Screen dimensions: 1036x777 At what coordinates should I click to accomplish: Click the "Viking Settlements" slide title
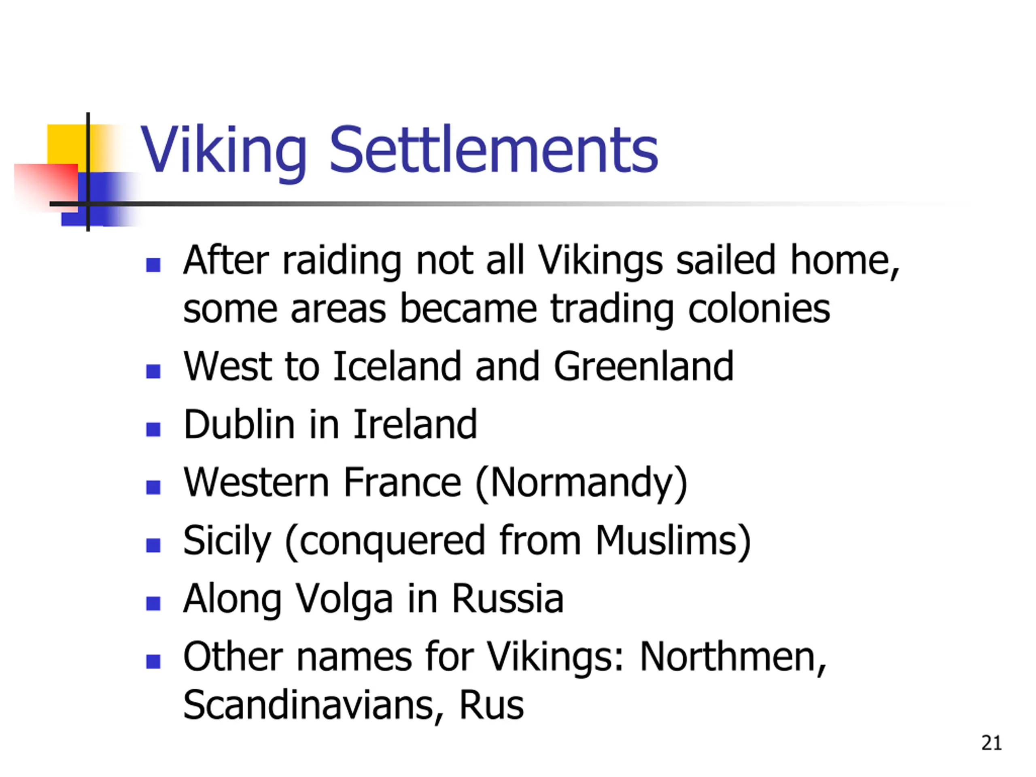(x=399, y=150)
